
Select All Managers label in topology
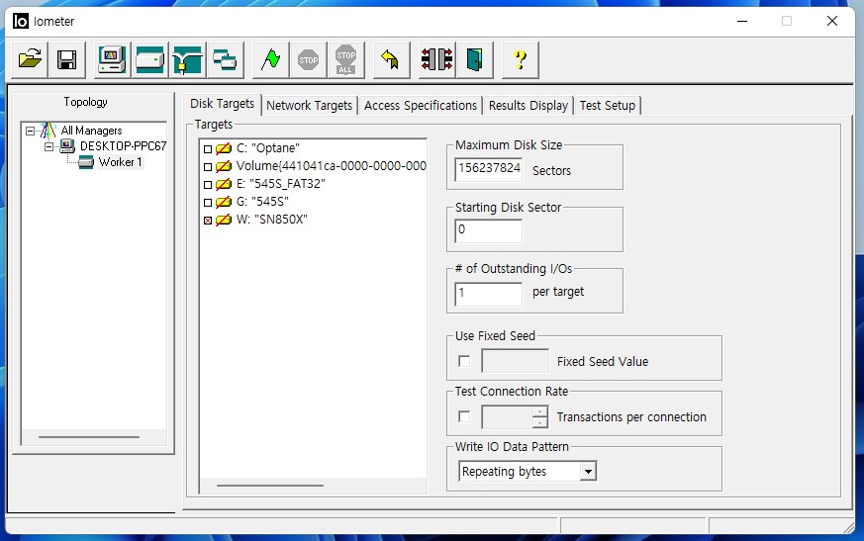91,131
